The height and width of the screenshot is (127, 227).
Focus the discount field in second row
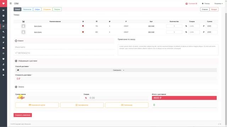(194, 32)
